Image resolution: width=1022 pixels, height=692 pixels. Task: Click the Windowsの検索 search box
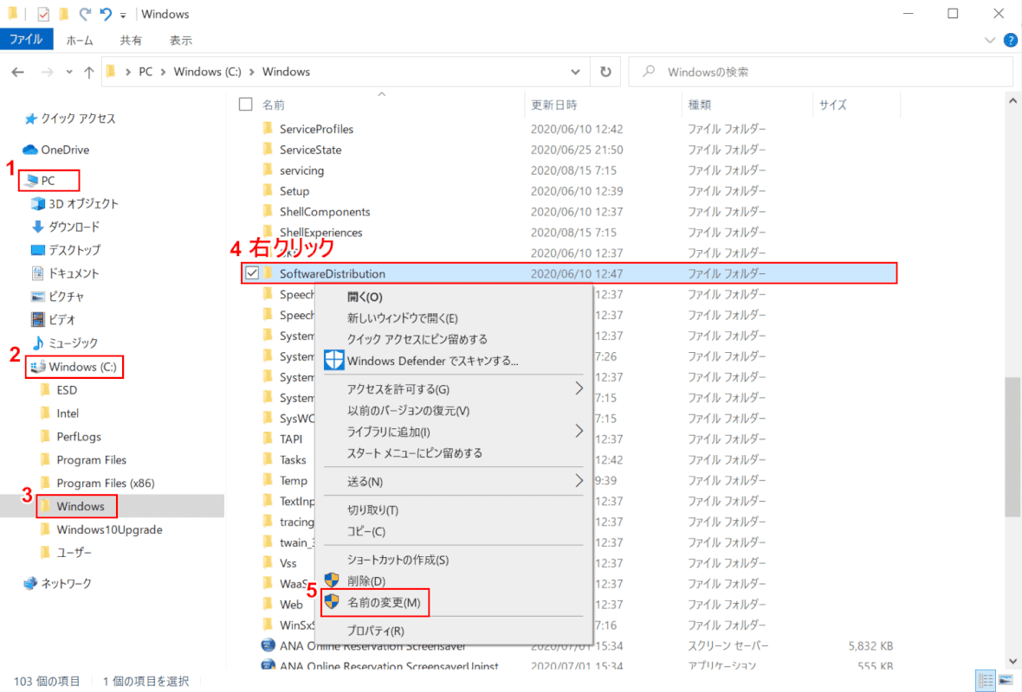pyautogui.click(x=820, y=73)
